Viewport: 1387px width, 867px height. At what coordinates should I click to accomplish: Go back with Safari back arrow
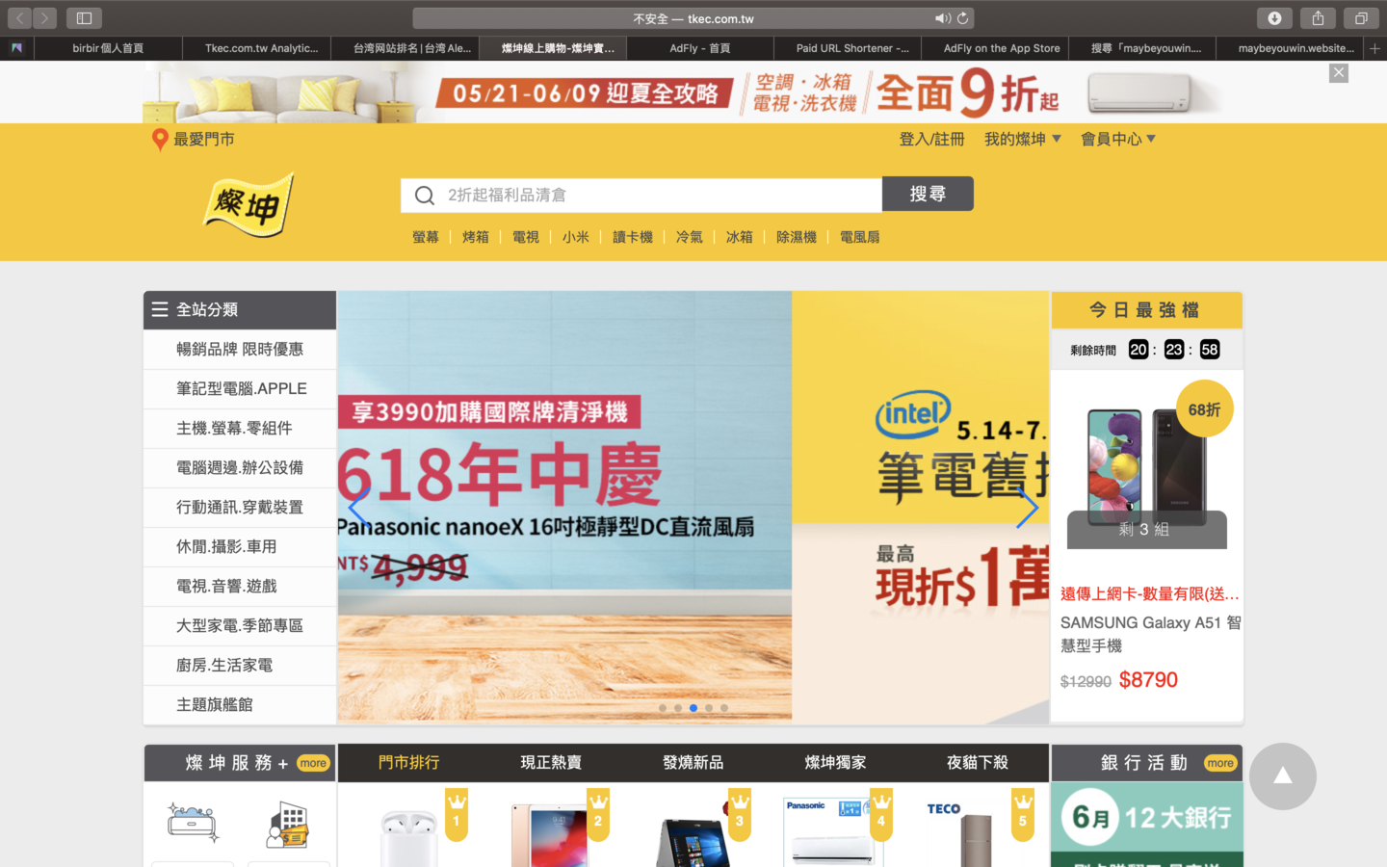19,18
